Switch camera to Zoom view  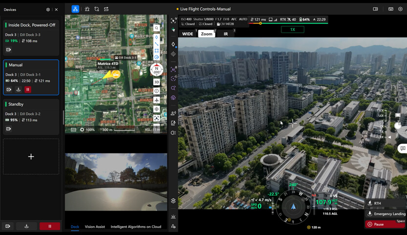pyautogui.click(x=207, y=34)
